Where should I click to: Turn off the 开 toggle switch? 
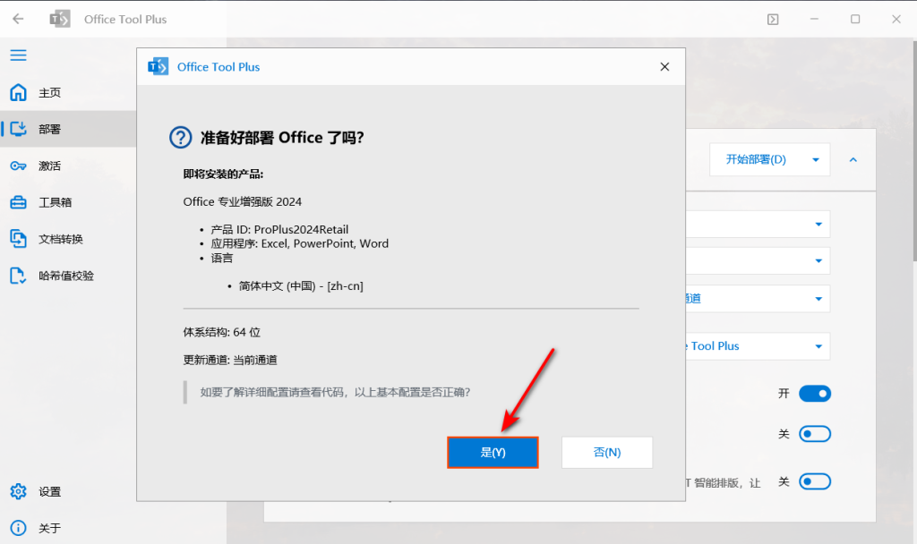(815, 394)
